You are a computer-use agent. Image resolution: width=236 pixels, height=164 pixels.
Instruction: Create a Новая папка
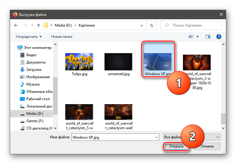(62, 37)
